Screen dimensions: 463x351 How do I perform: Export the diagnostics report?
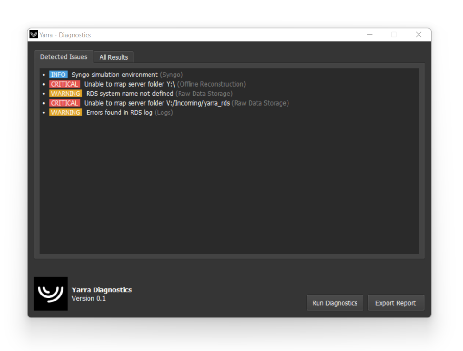tap(396, 303)
